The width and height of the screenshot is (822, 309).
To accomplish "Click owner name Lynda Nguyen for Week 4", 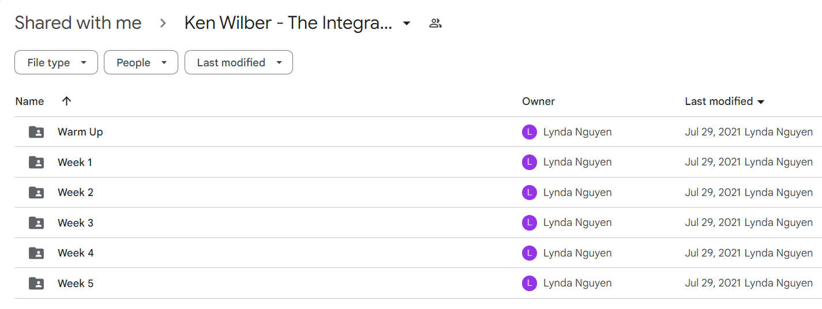I will tap(577, 253).
